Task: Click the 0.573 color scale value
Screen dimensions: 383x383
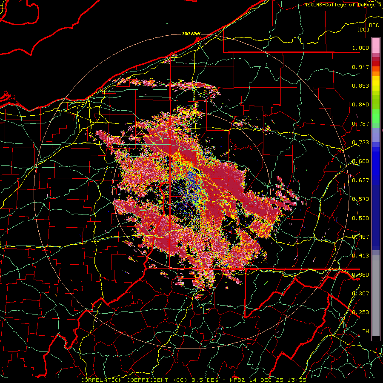Action: click(x=360, y=199)
